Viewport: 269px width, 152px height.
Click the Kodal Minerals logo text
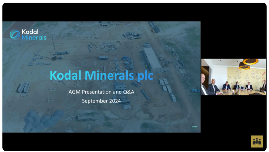(34, 35)
